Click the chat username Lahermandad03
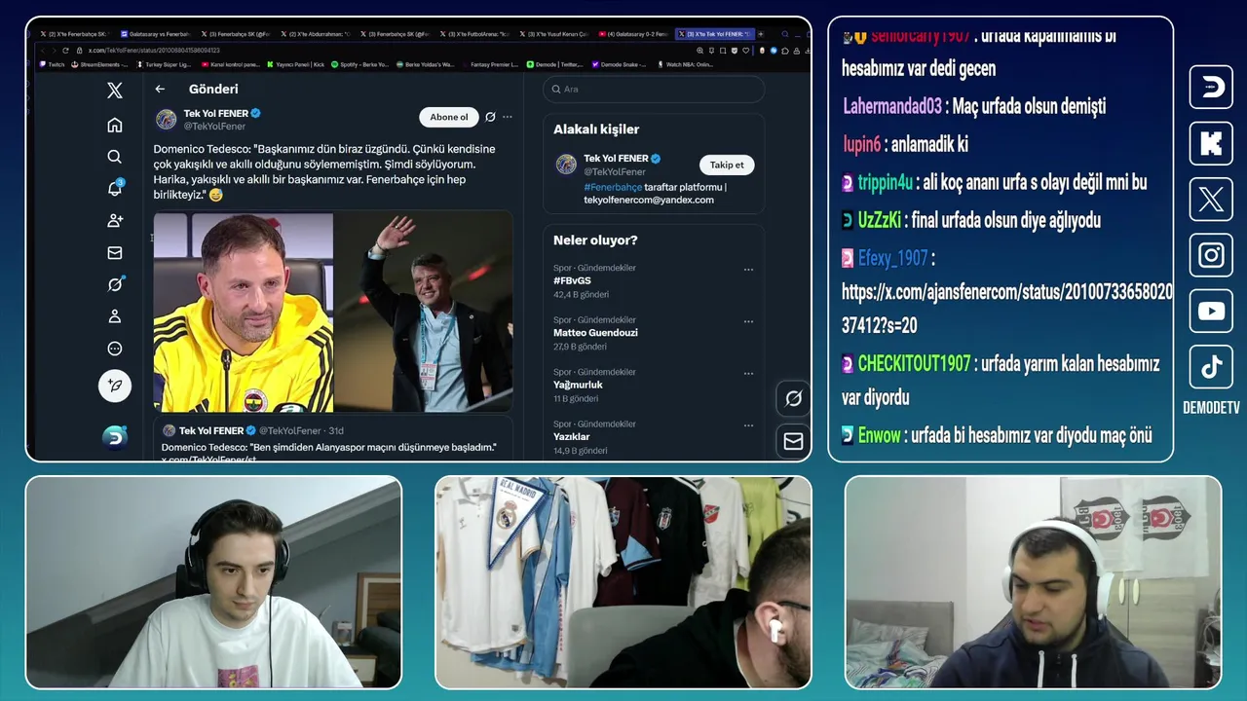Image resolution: width=1247 pixels, height=701 pixels. pyautogui.click(x=892, y=106)
